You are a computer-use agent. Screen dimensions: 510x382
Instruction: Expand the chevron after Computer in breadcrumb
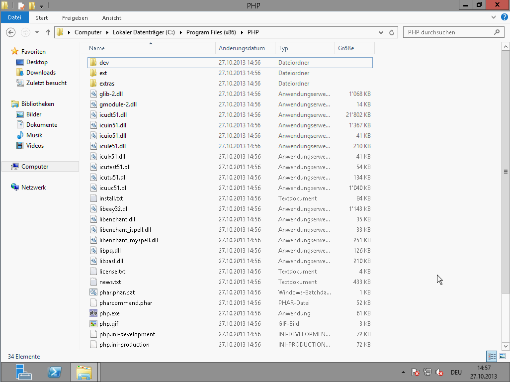(x=107, y=32)
